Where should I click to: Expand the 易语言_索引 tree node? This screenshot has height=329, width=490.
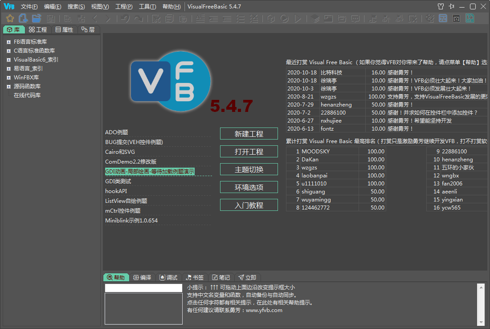8,69
